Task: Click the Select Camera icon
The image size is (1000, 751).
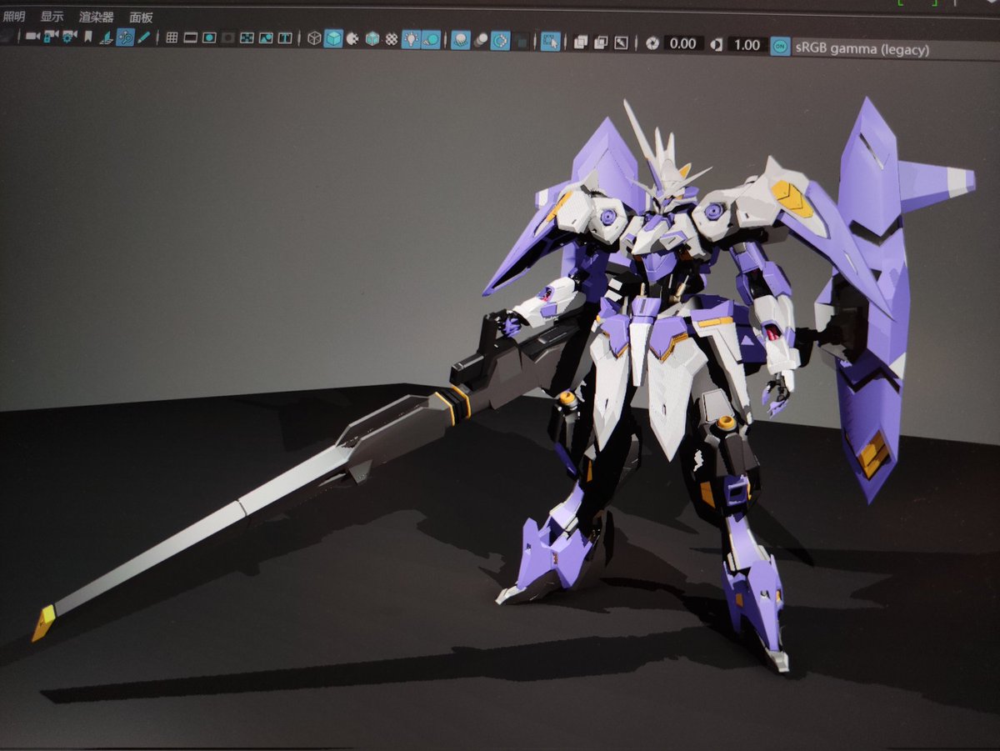Action: (x=32, y=37)
